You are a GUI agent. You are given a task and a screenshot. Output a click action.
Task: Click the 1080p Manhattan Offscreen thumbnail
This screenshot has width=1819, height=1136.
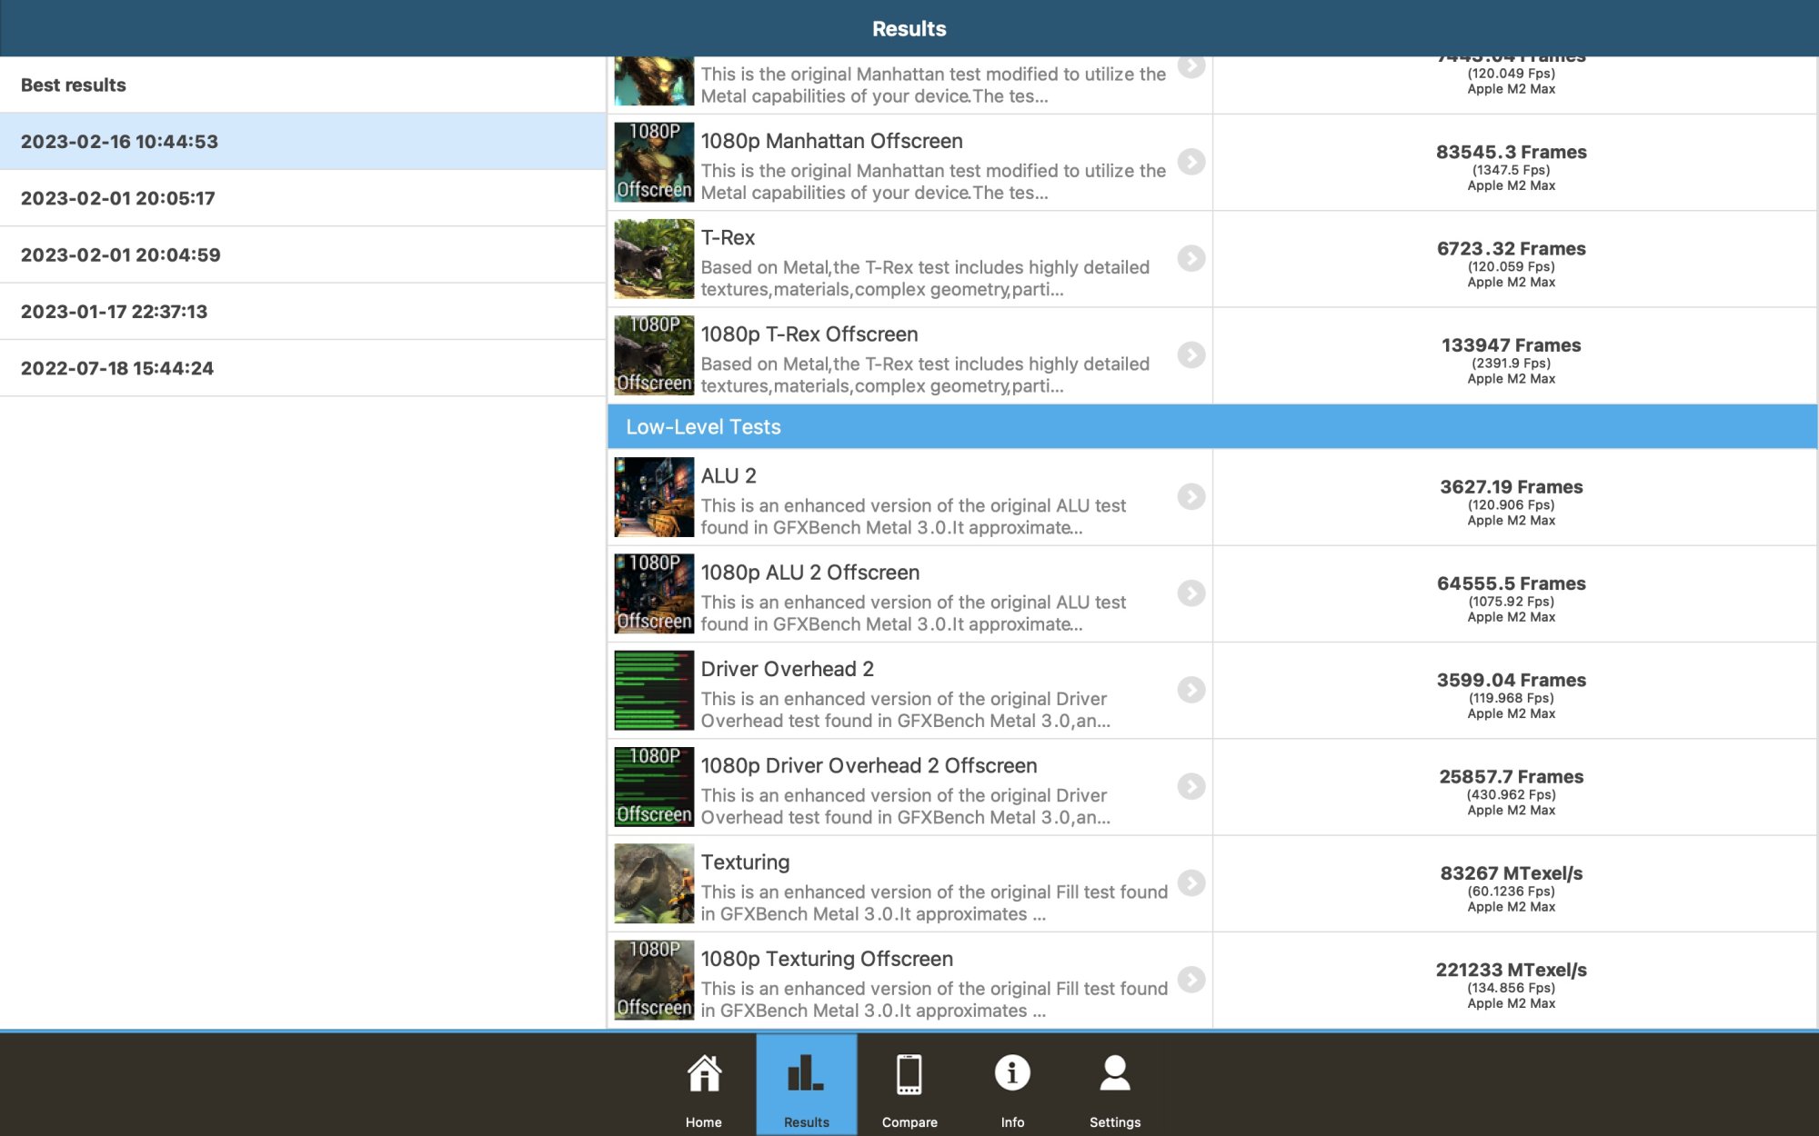[x=653, y=163]
